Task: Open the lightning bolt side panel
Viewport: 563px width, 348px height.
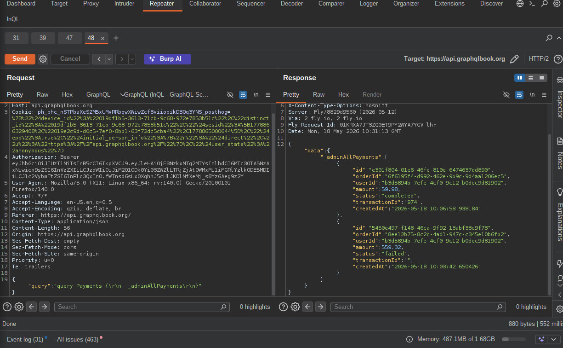Action: 559,264
